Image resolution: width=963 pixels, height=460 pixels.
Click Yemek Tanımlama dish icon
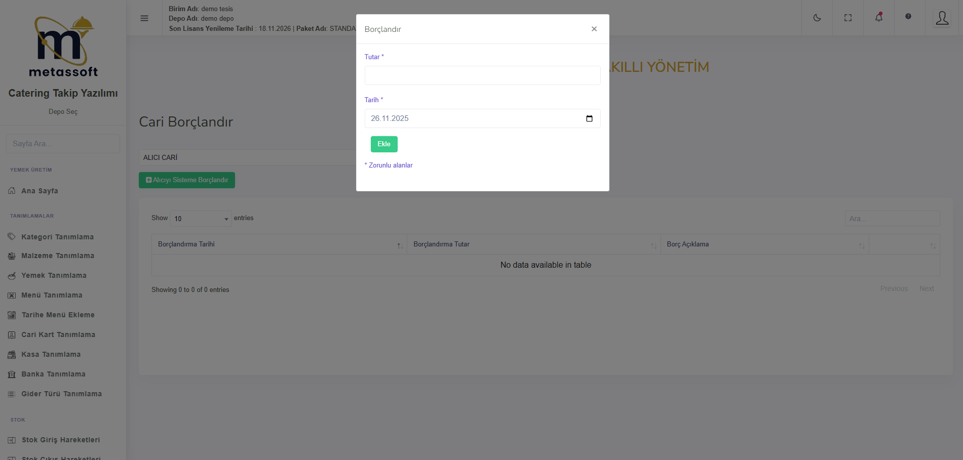click(12, 276)
